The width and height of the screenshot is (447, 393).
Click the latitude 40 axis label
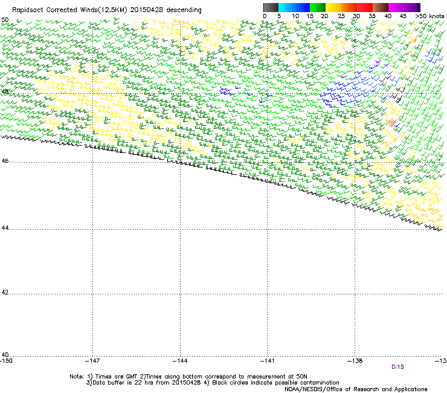point(5,355)
